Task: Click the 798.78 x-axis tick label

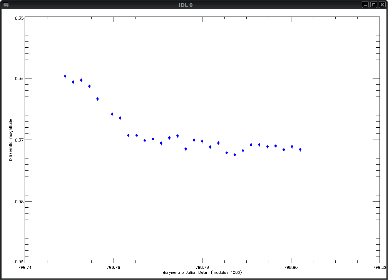Action: pyautogui.click(x=202, y=267)
